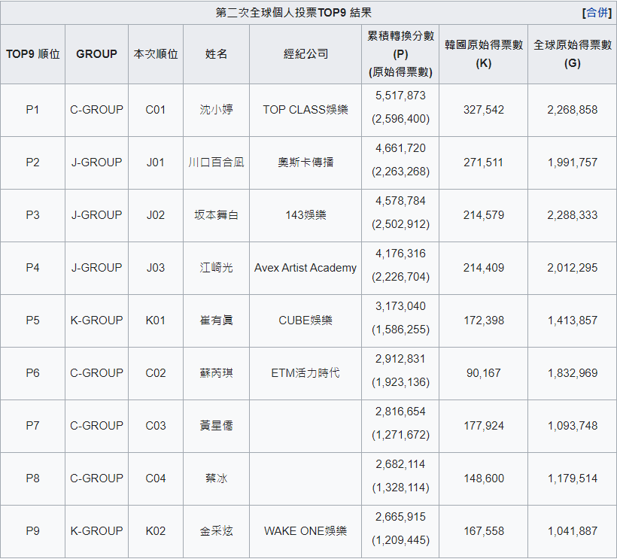
Task: Click the score 2,912,831
Action: tap(400, 359)
